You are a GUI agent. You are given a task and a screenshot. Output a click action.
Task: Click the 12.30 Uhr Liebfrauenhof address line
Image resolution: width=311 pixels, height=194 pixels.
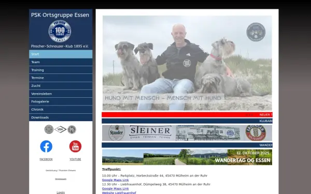(156, 184)
